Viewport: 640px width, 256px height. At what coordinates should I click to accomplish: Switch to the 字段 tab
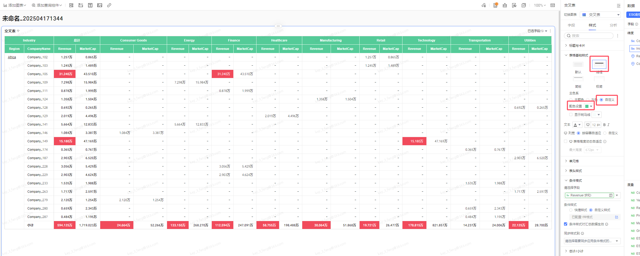pyautogui.click(x=571, y=25)
